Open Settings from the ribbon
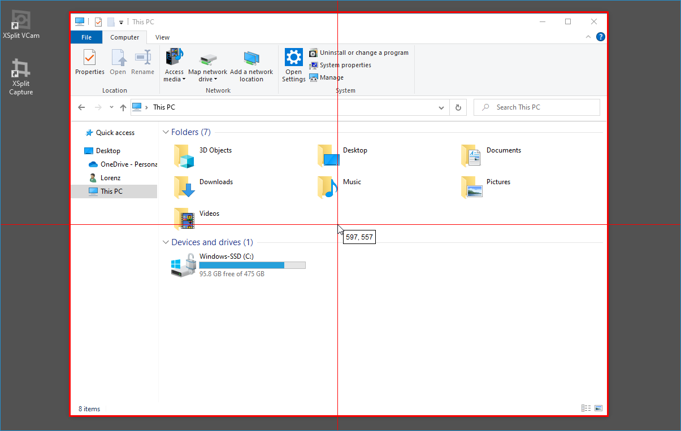Screen dimensions: 681x431 pos(294,66)
